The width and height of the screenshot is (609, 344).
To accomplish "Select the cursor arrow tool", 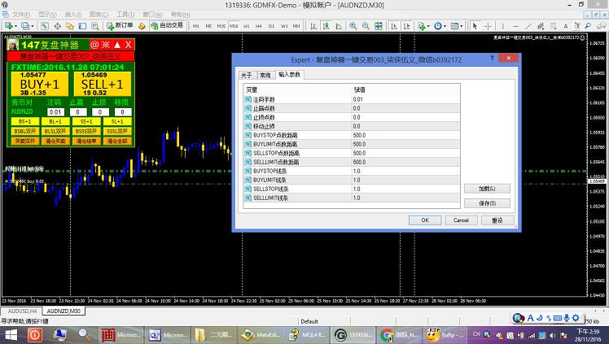I will (x=475, y=26).
